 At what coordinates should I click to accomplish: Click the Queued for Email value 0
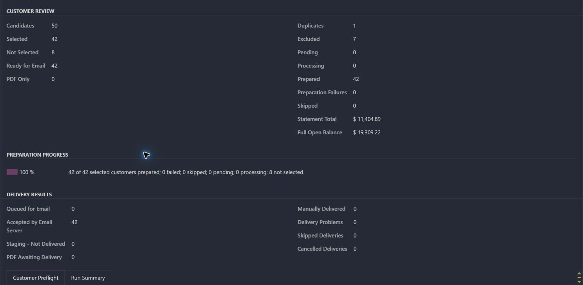[73, 209]
